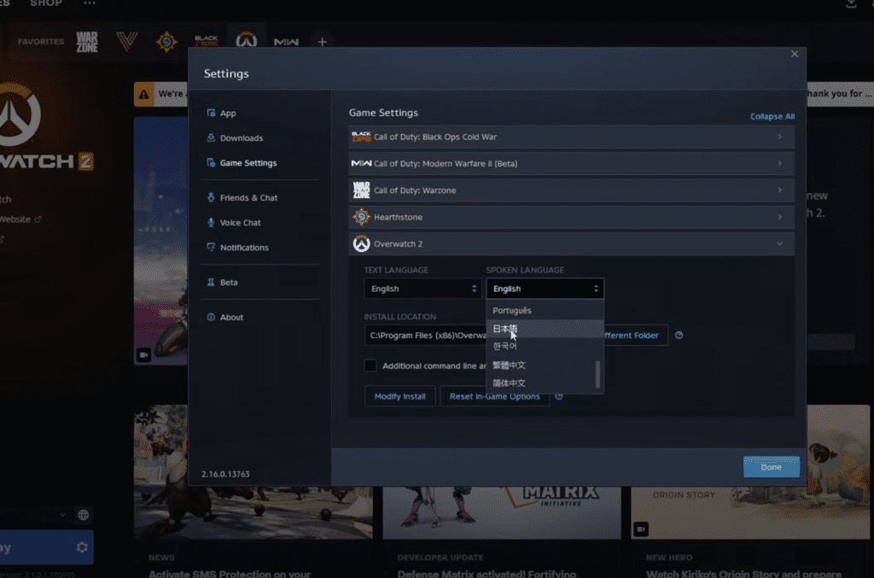
Task: Expand Call of Duty: Modern Warfare II (Beta)
Action: (x=571, y=163)
